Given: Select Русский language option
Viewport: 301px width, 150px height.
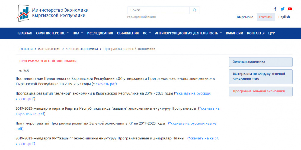Looking at the screenshot, I should 265,17.
